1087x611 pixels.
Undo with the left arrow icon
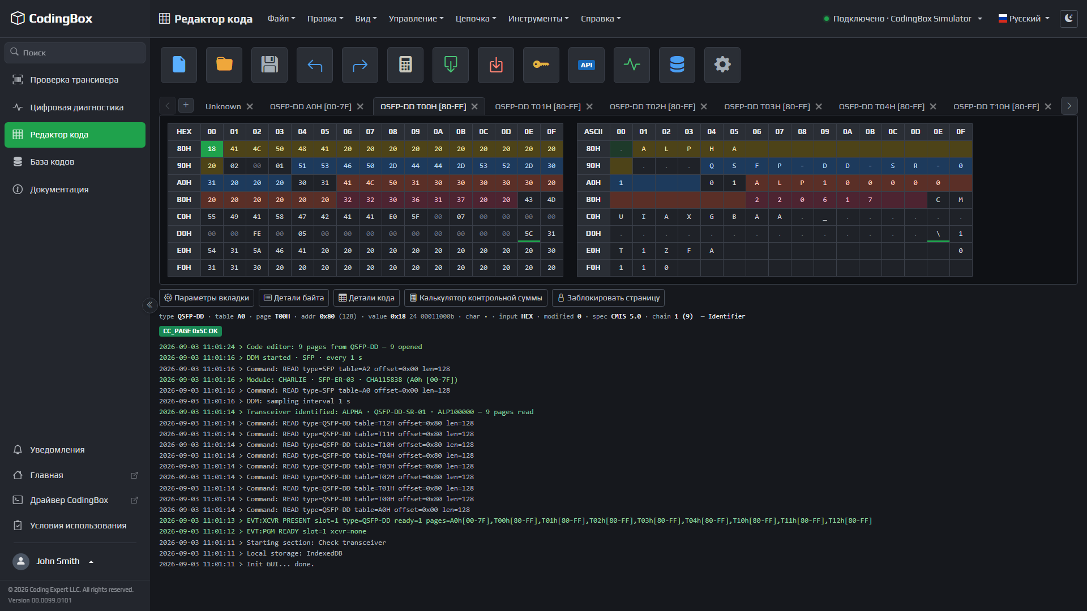pos(315,65)
